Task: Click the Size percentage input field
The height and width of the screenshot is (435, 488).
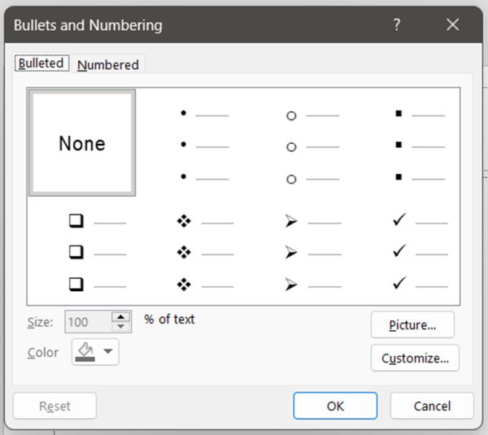Action: coord(85,322)
